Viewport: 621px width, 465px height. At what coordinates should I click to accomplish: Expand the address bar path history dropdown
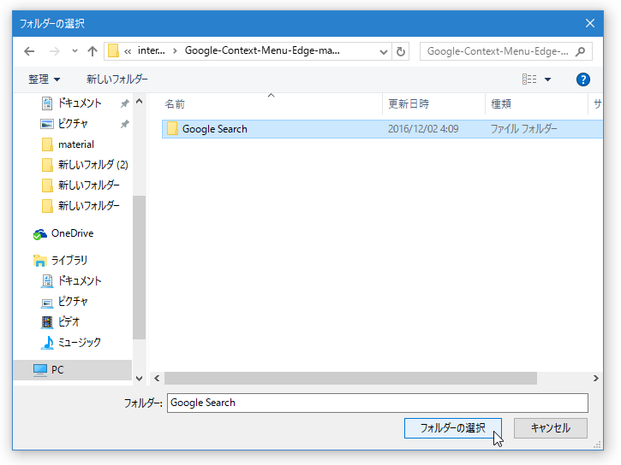pyautogui.click(x=384, y=52)
